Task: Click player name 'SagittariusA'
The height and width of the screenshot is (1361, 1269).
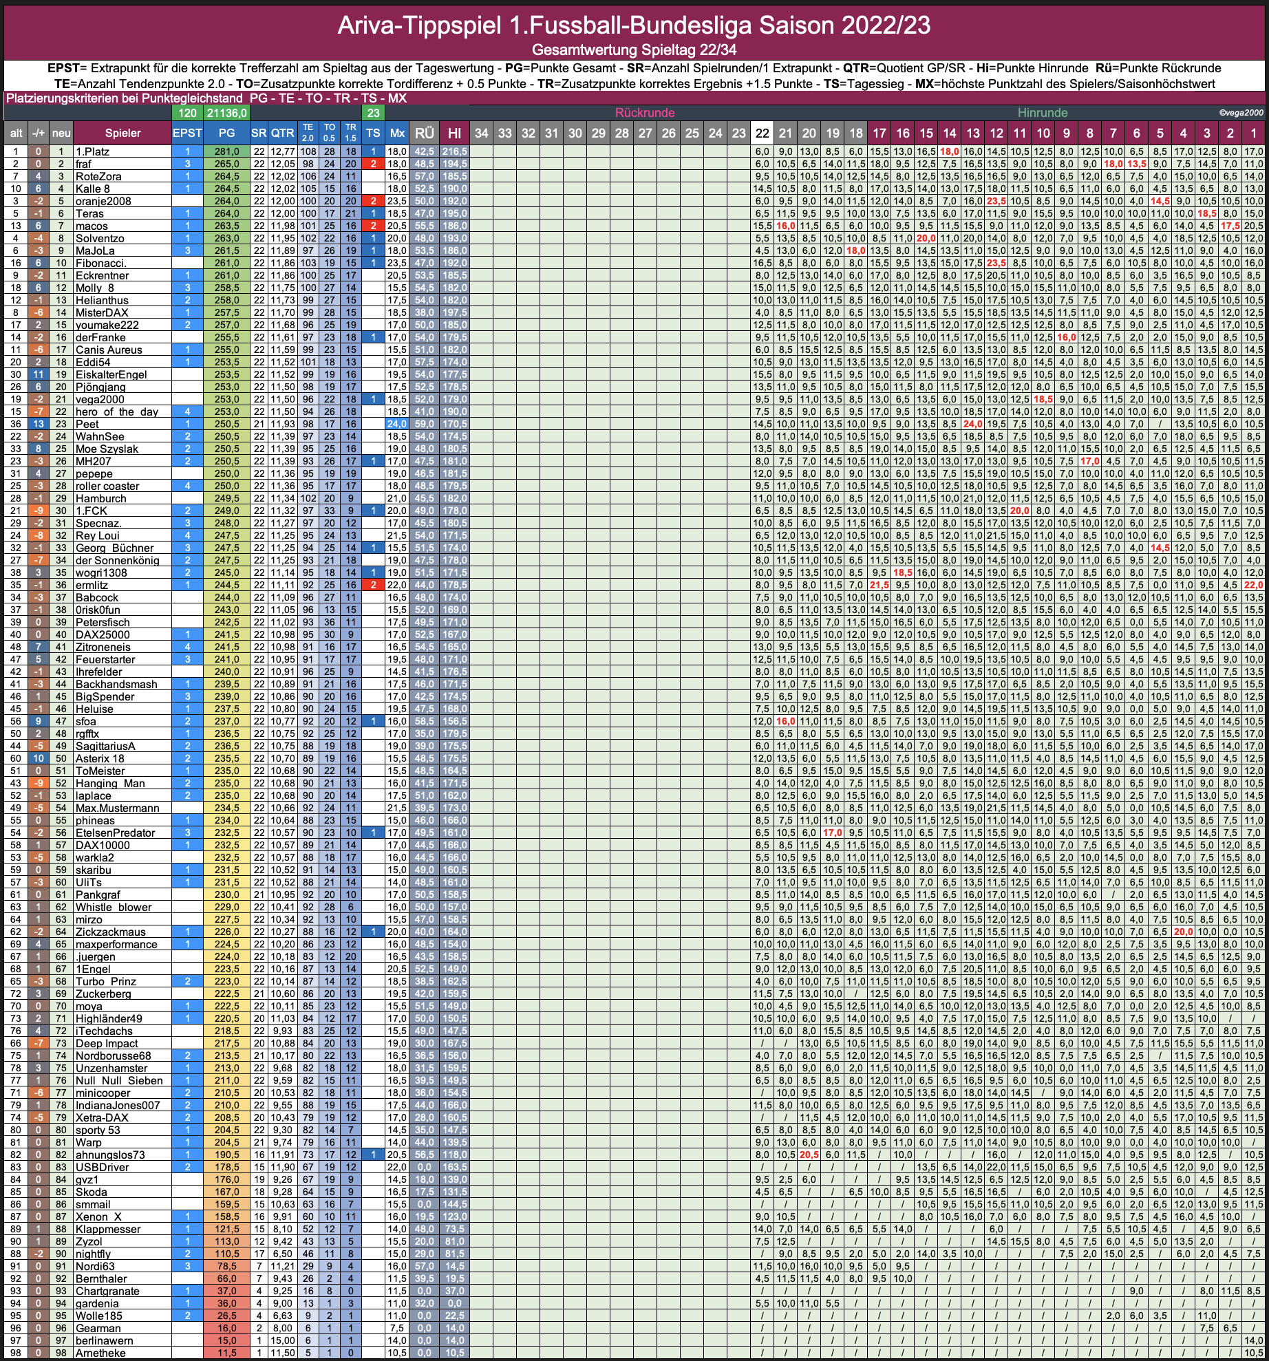Action: click(105, 746)
